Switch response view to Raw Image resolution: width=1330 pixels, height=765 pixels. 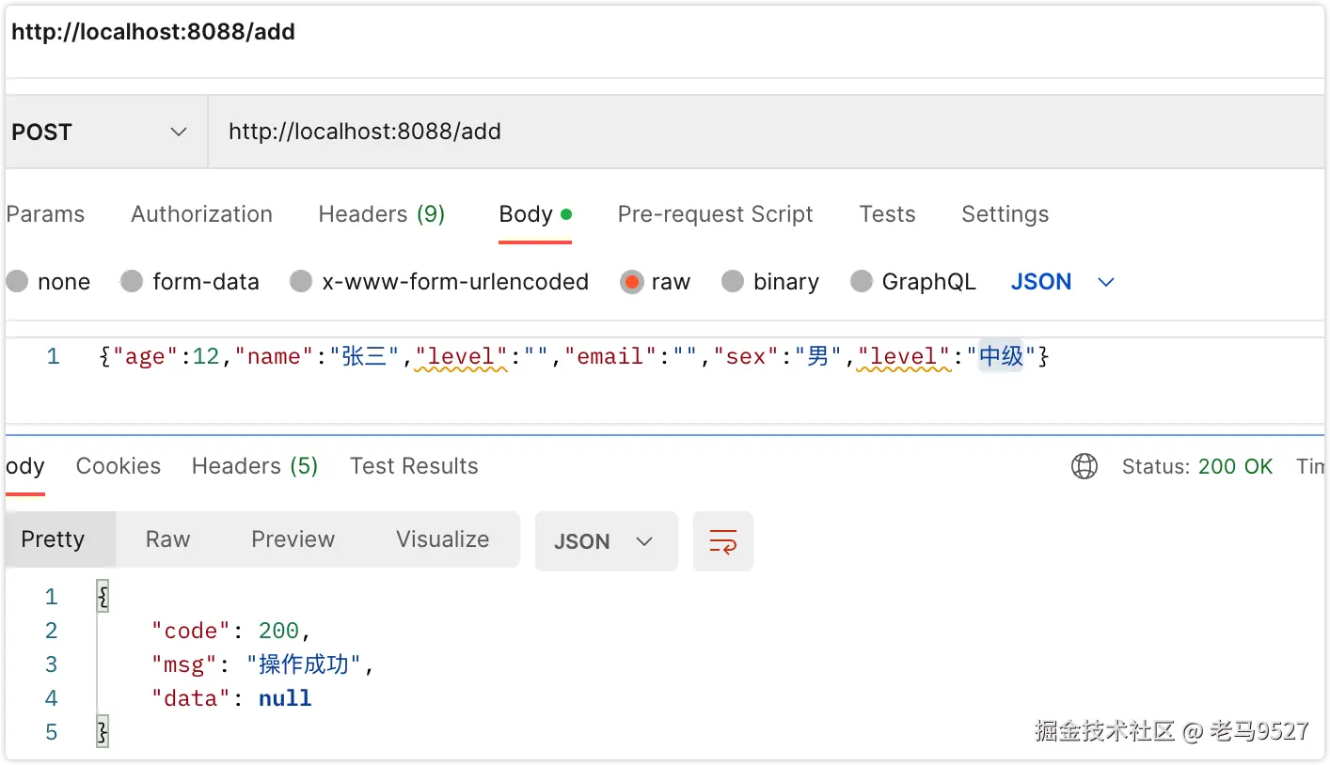167,539
